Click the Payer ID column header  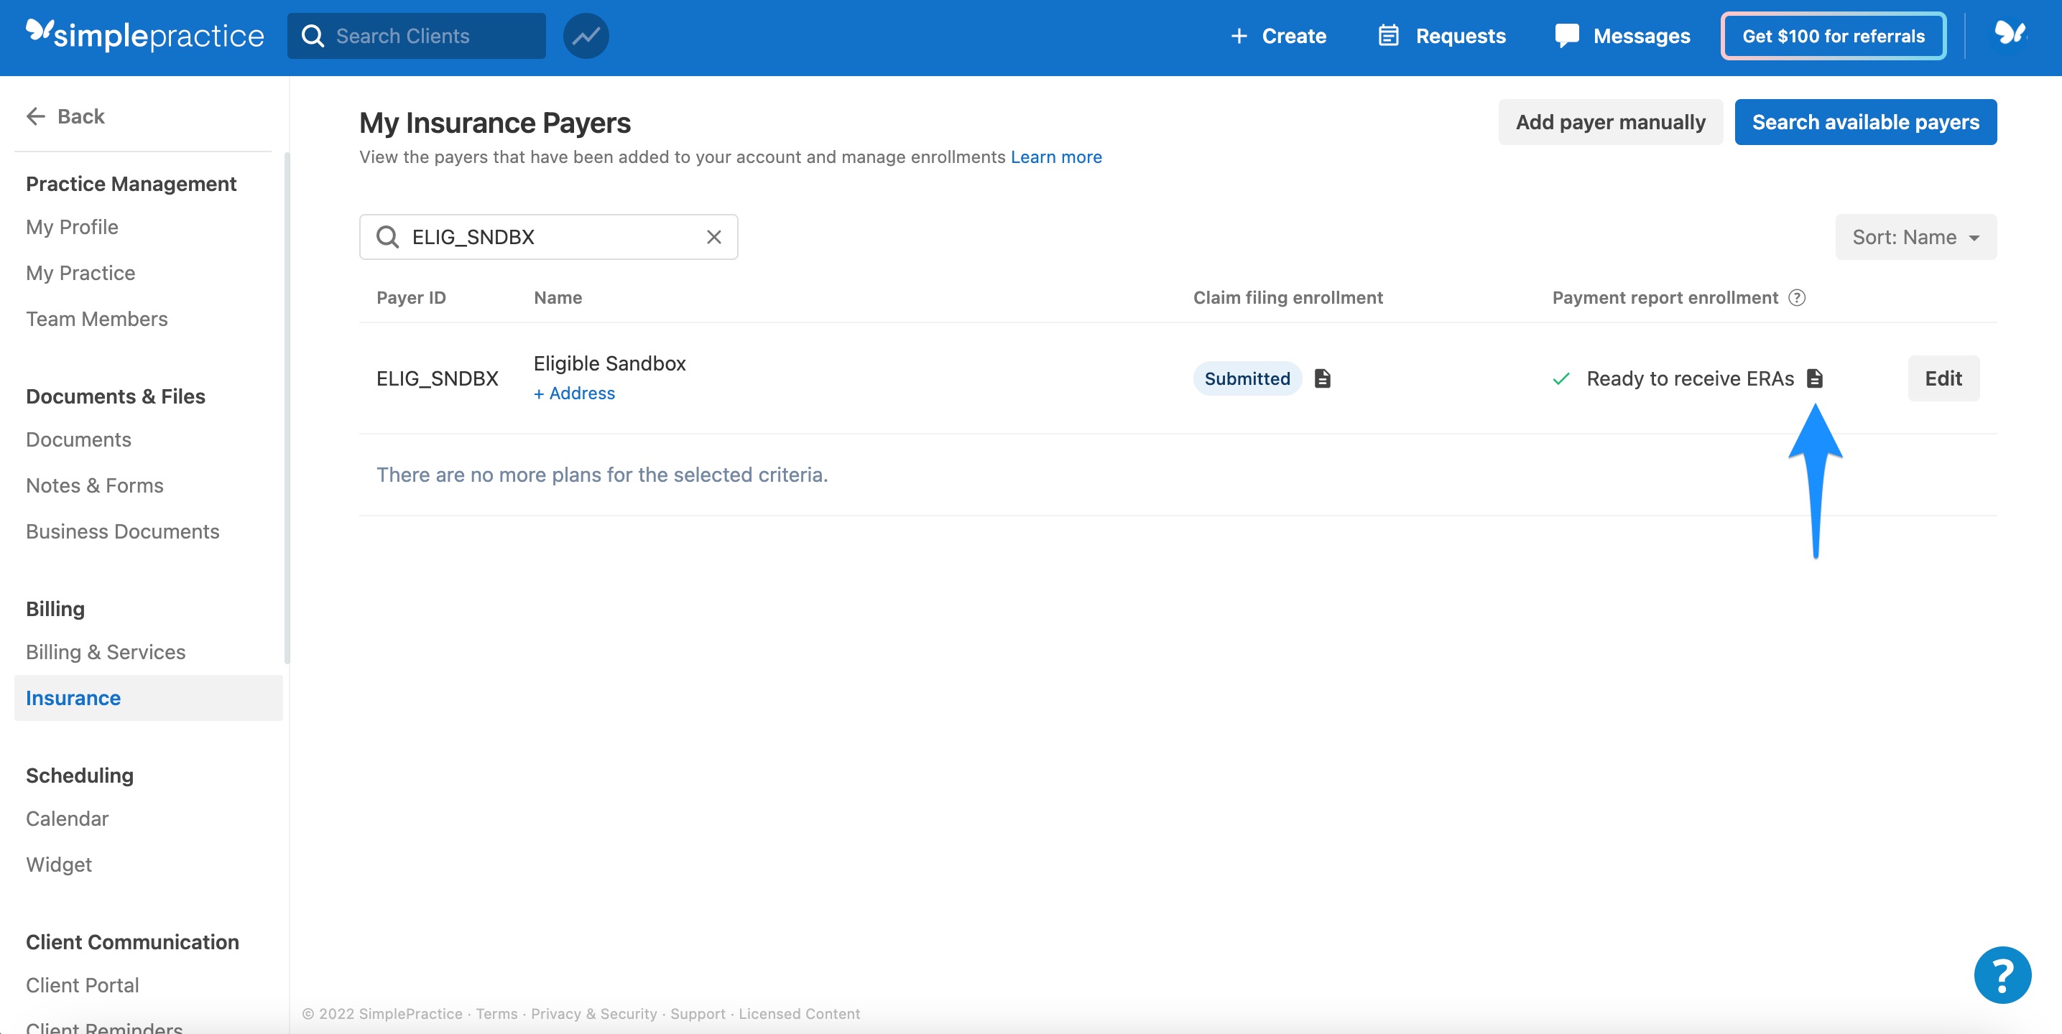[x=411, y=298]
